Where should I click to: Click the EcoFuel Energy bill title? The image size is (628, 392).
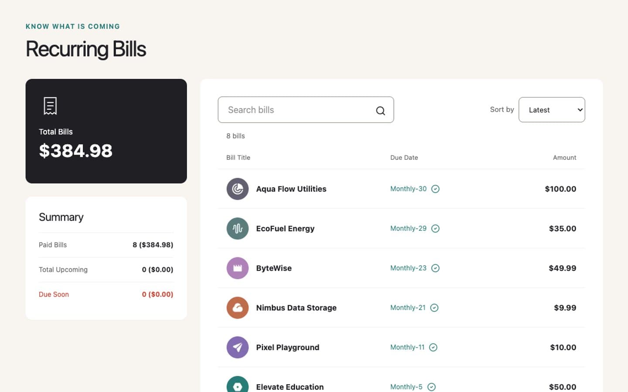tap(285, 229)
